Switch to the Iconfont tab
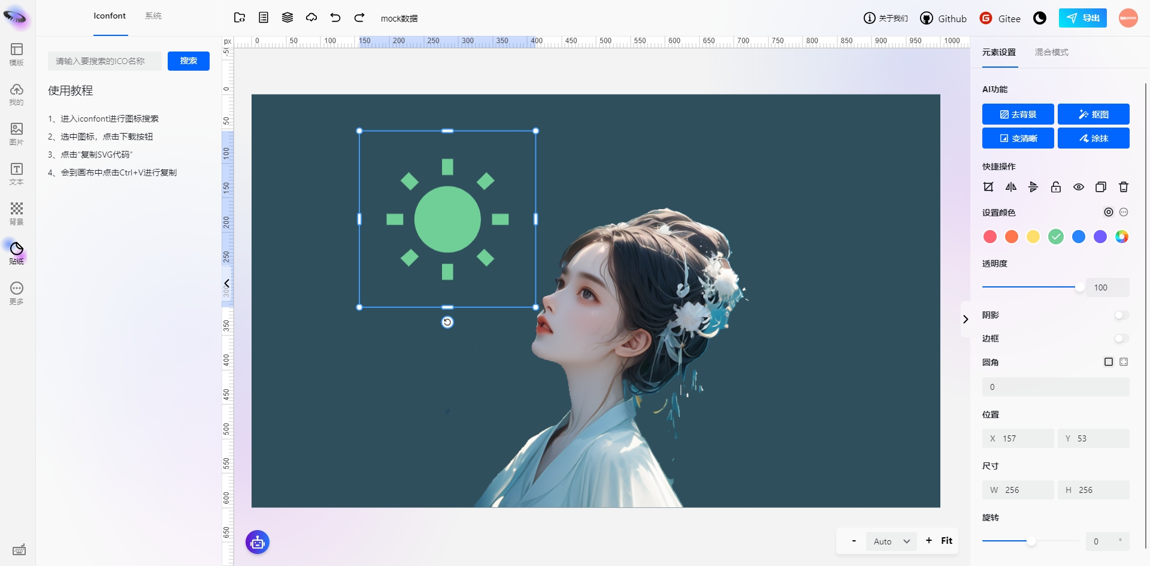 pyautogui.click(x=110, y=16)
